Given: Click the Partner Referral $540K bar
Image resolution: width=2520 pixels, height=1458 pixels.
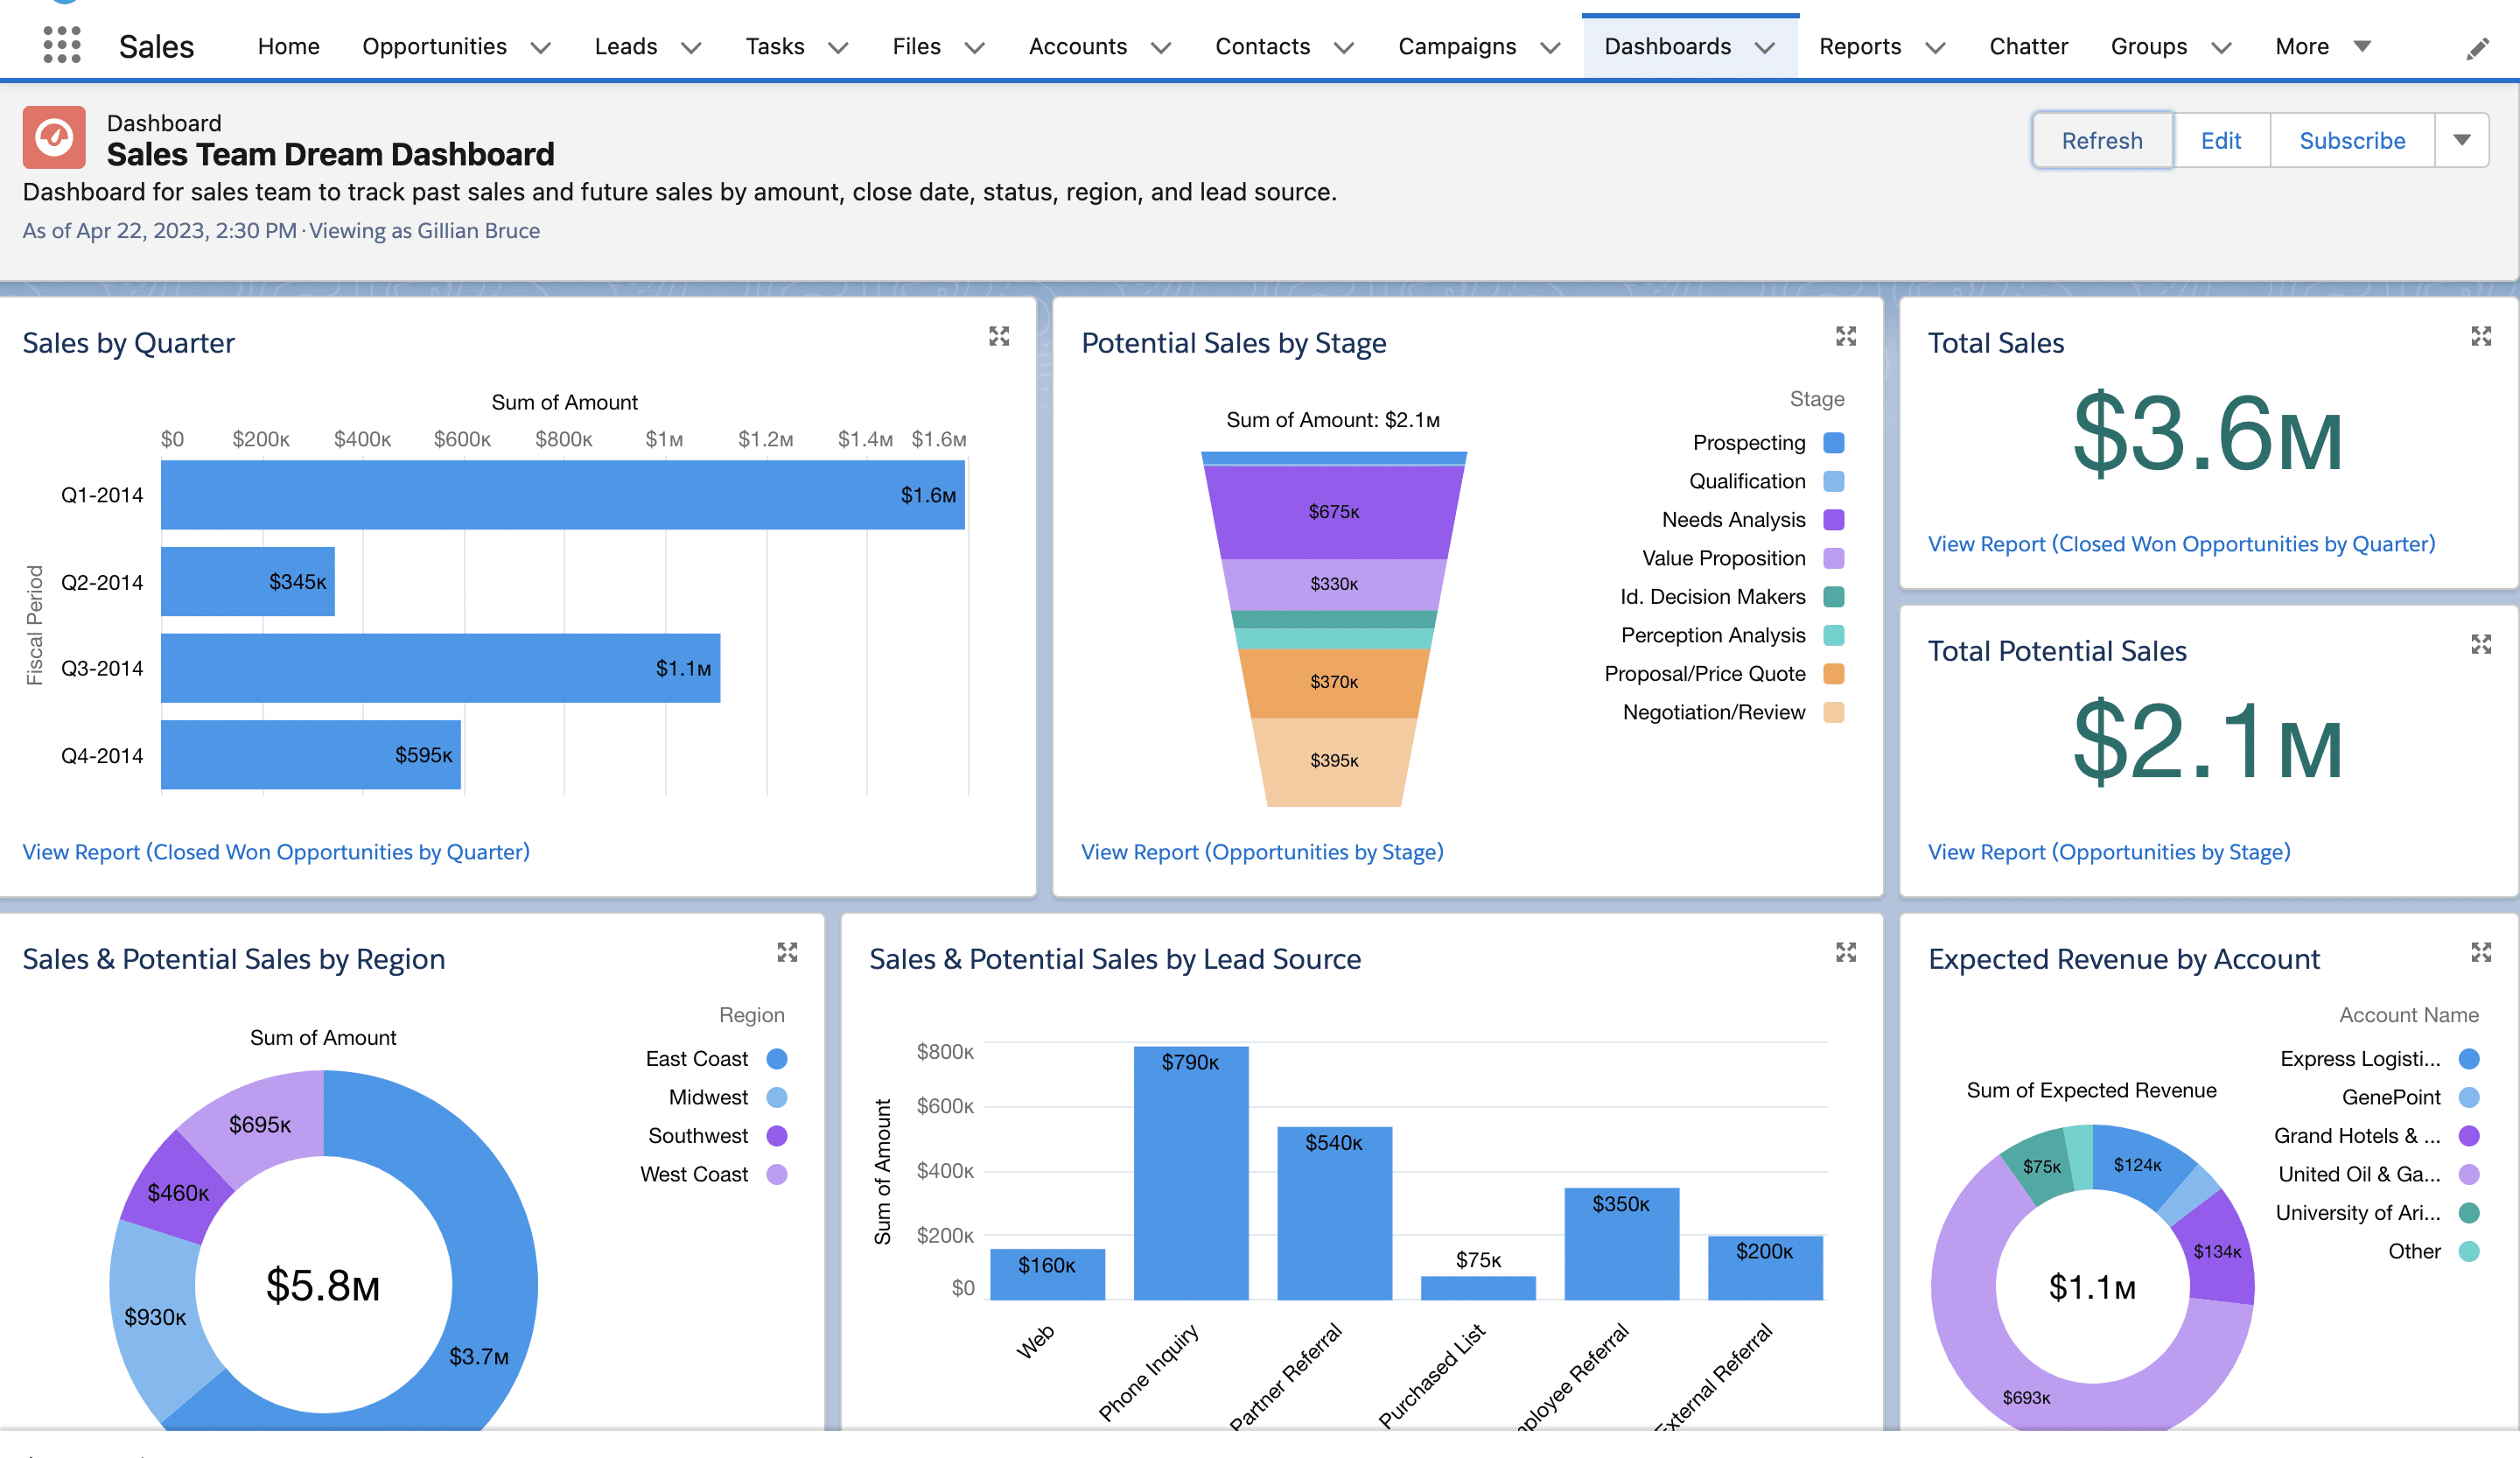Looking at the screenshot, I should tap(1334, 1213).
